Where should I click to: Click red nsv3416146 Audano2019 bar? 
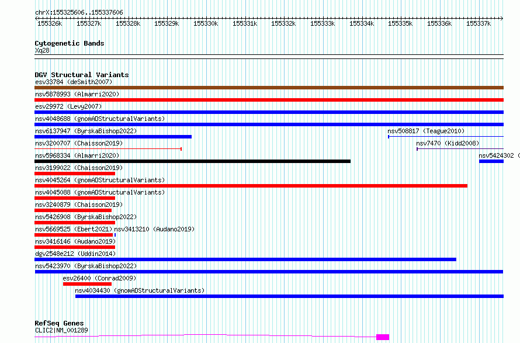coord(75,247)
